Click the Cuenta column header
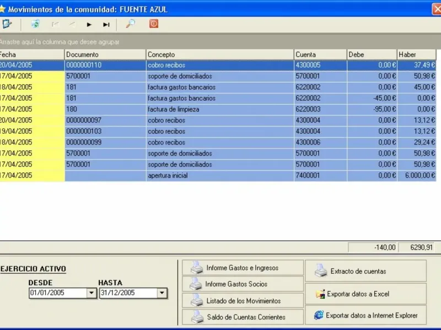This screenshot has height=330, width=441. point(319,54)
